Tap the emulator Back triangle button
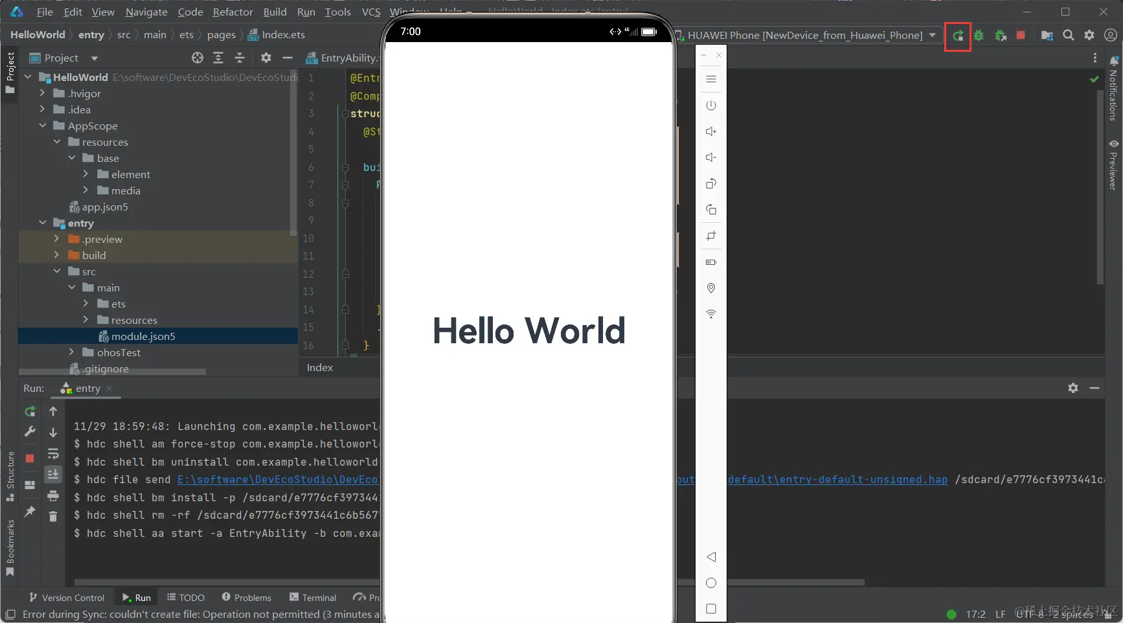Screen dimensions: 1123x623 [710, 557]
